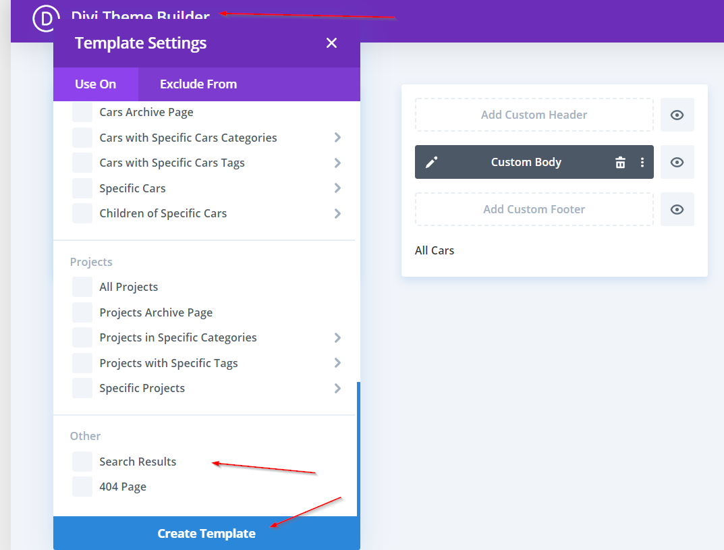724x550 pixels.
Task: Expand the Specific Cars submenu arrow
Action: pos(337,188)
